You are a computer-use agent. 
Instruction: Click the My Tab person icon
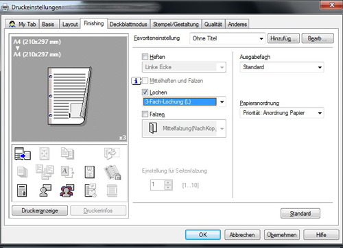[x=12, y=24]
